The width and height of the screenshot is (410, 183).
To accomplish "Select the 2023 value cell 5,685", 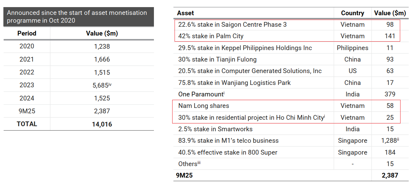I will [100, 85].
